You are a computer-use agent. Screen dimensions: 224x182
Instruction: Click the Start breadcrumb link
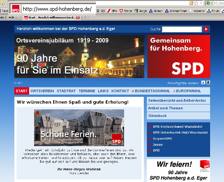pos(18,82)
